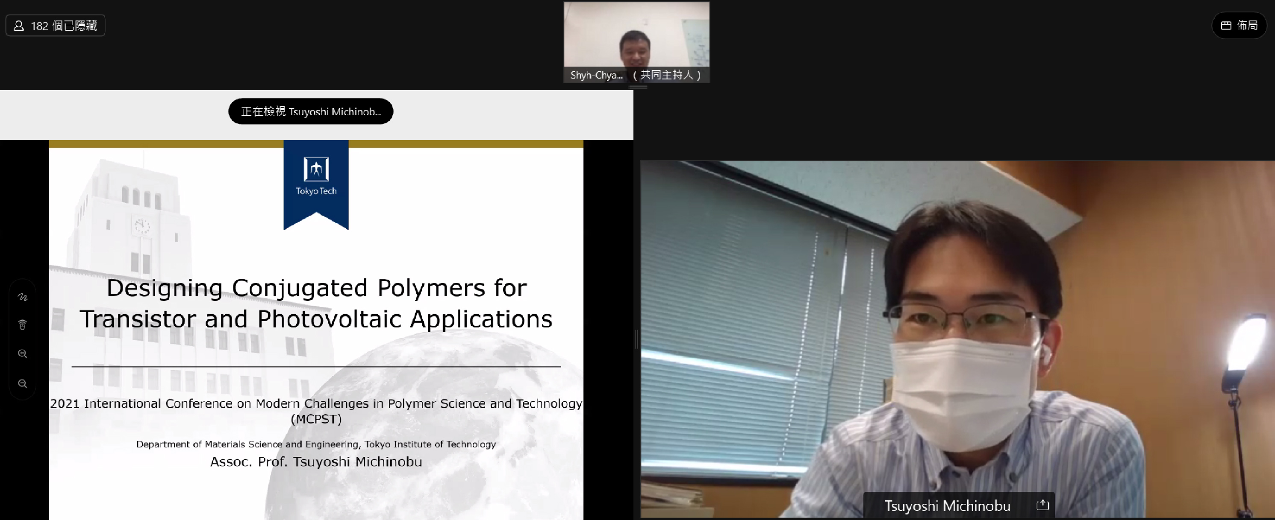Click the divider handle between slide and video
The width and height of the screenshot is (1275, 520).
(x=636, y=339)
